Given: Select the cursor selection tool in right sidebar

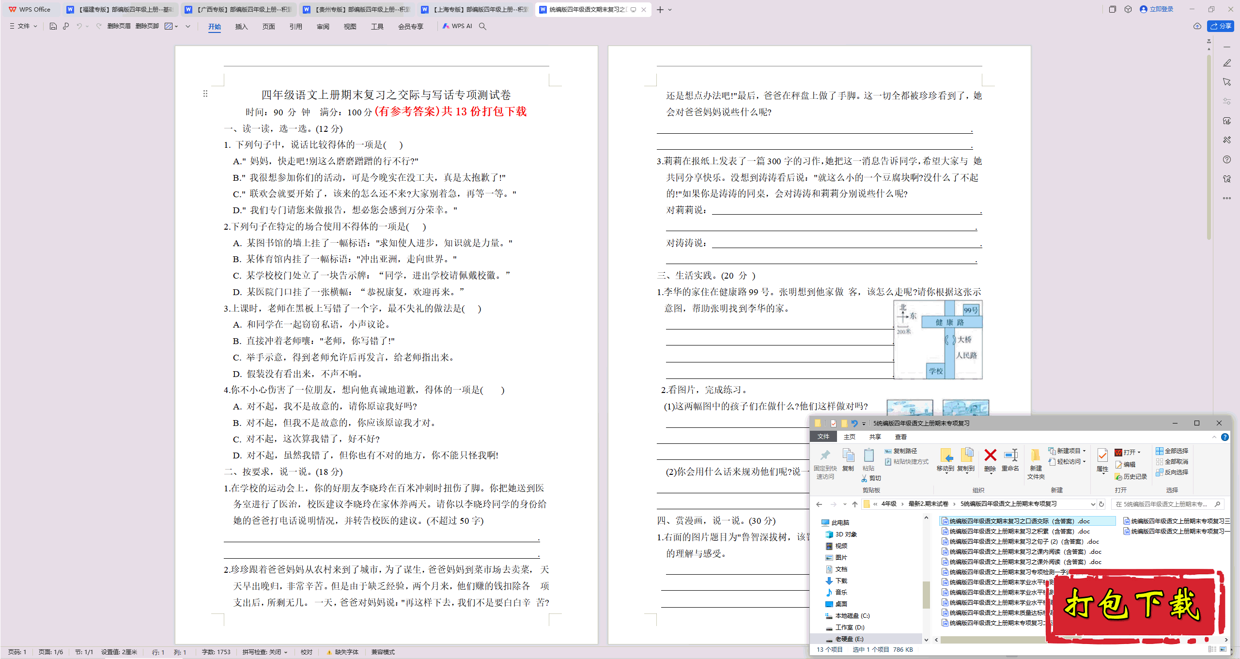Looking at the screenshot, I should (x=1226, y=82).
